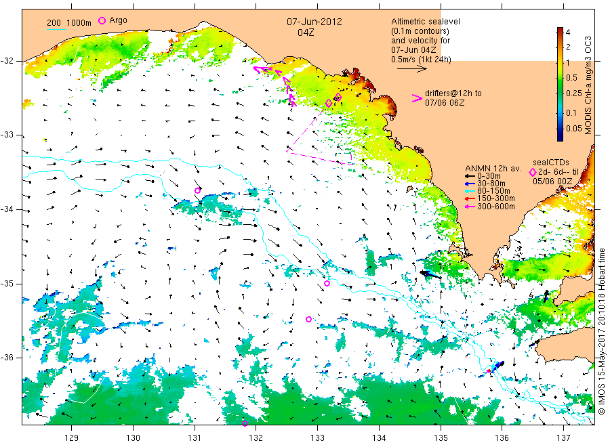
Task: Select the Argo float marker near 131E 33.7S
Action: (198, 190)
